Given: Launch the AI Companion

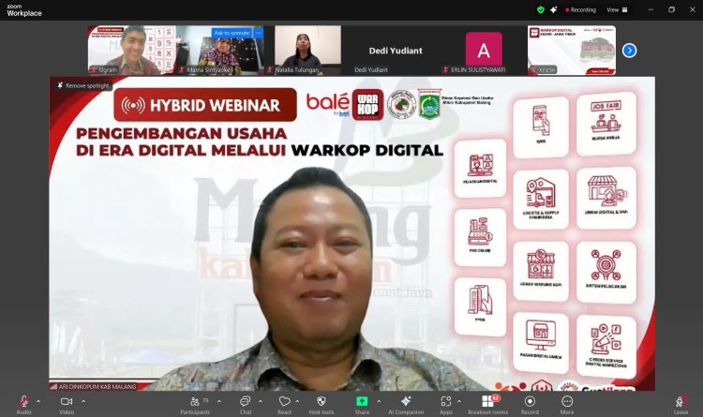Looking at the screenshot, I should coord(406,401).
